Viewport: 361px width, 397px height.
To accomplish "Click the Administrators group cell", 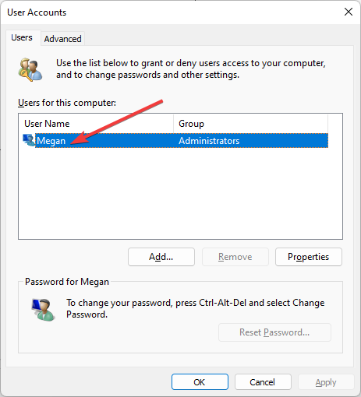I will (209, 141).
